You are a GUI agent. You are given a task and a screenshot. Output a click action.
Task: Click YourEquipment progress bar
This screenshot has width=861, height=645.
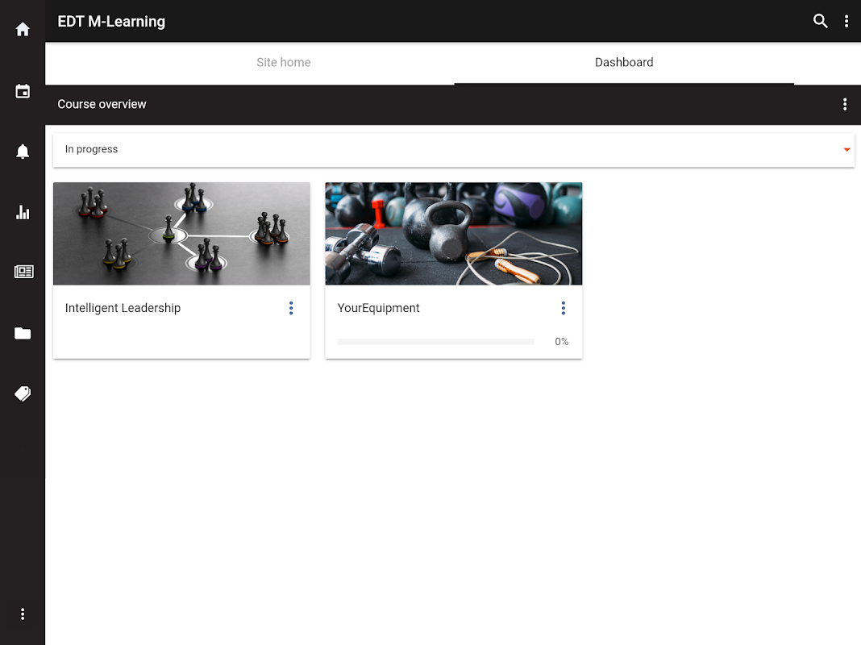(436, 341)
